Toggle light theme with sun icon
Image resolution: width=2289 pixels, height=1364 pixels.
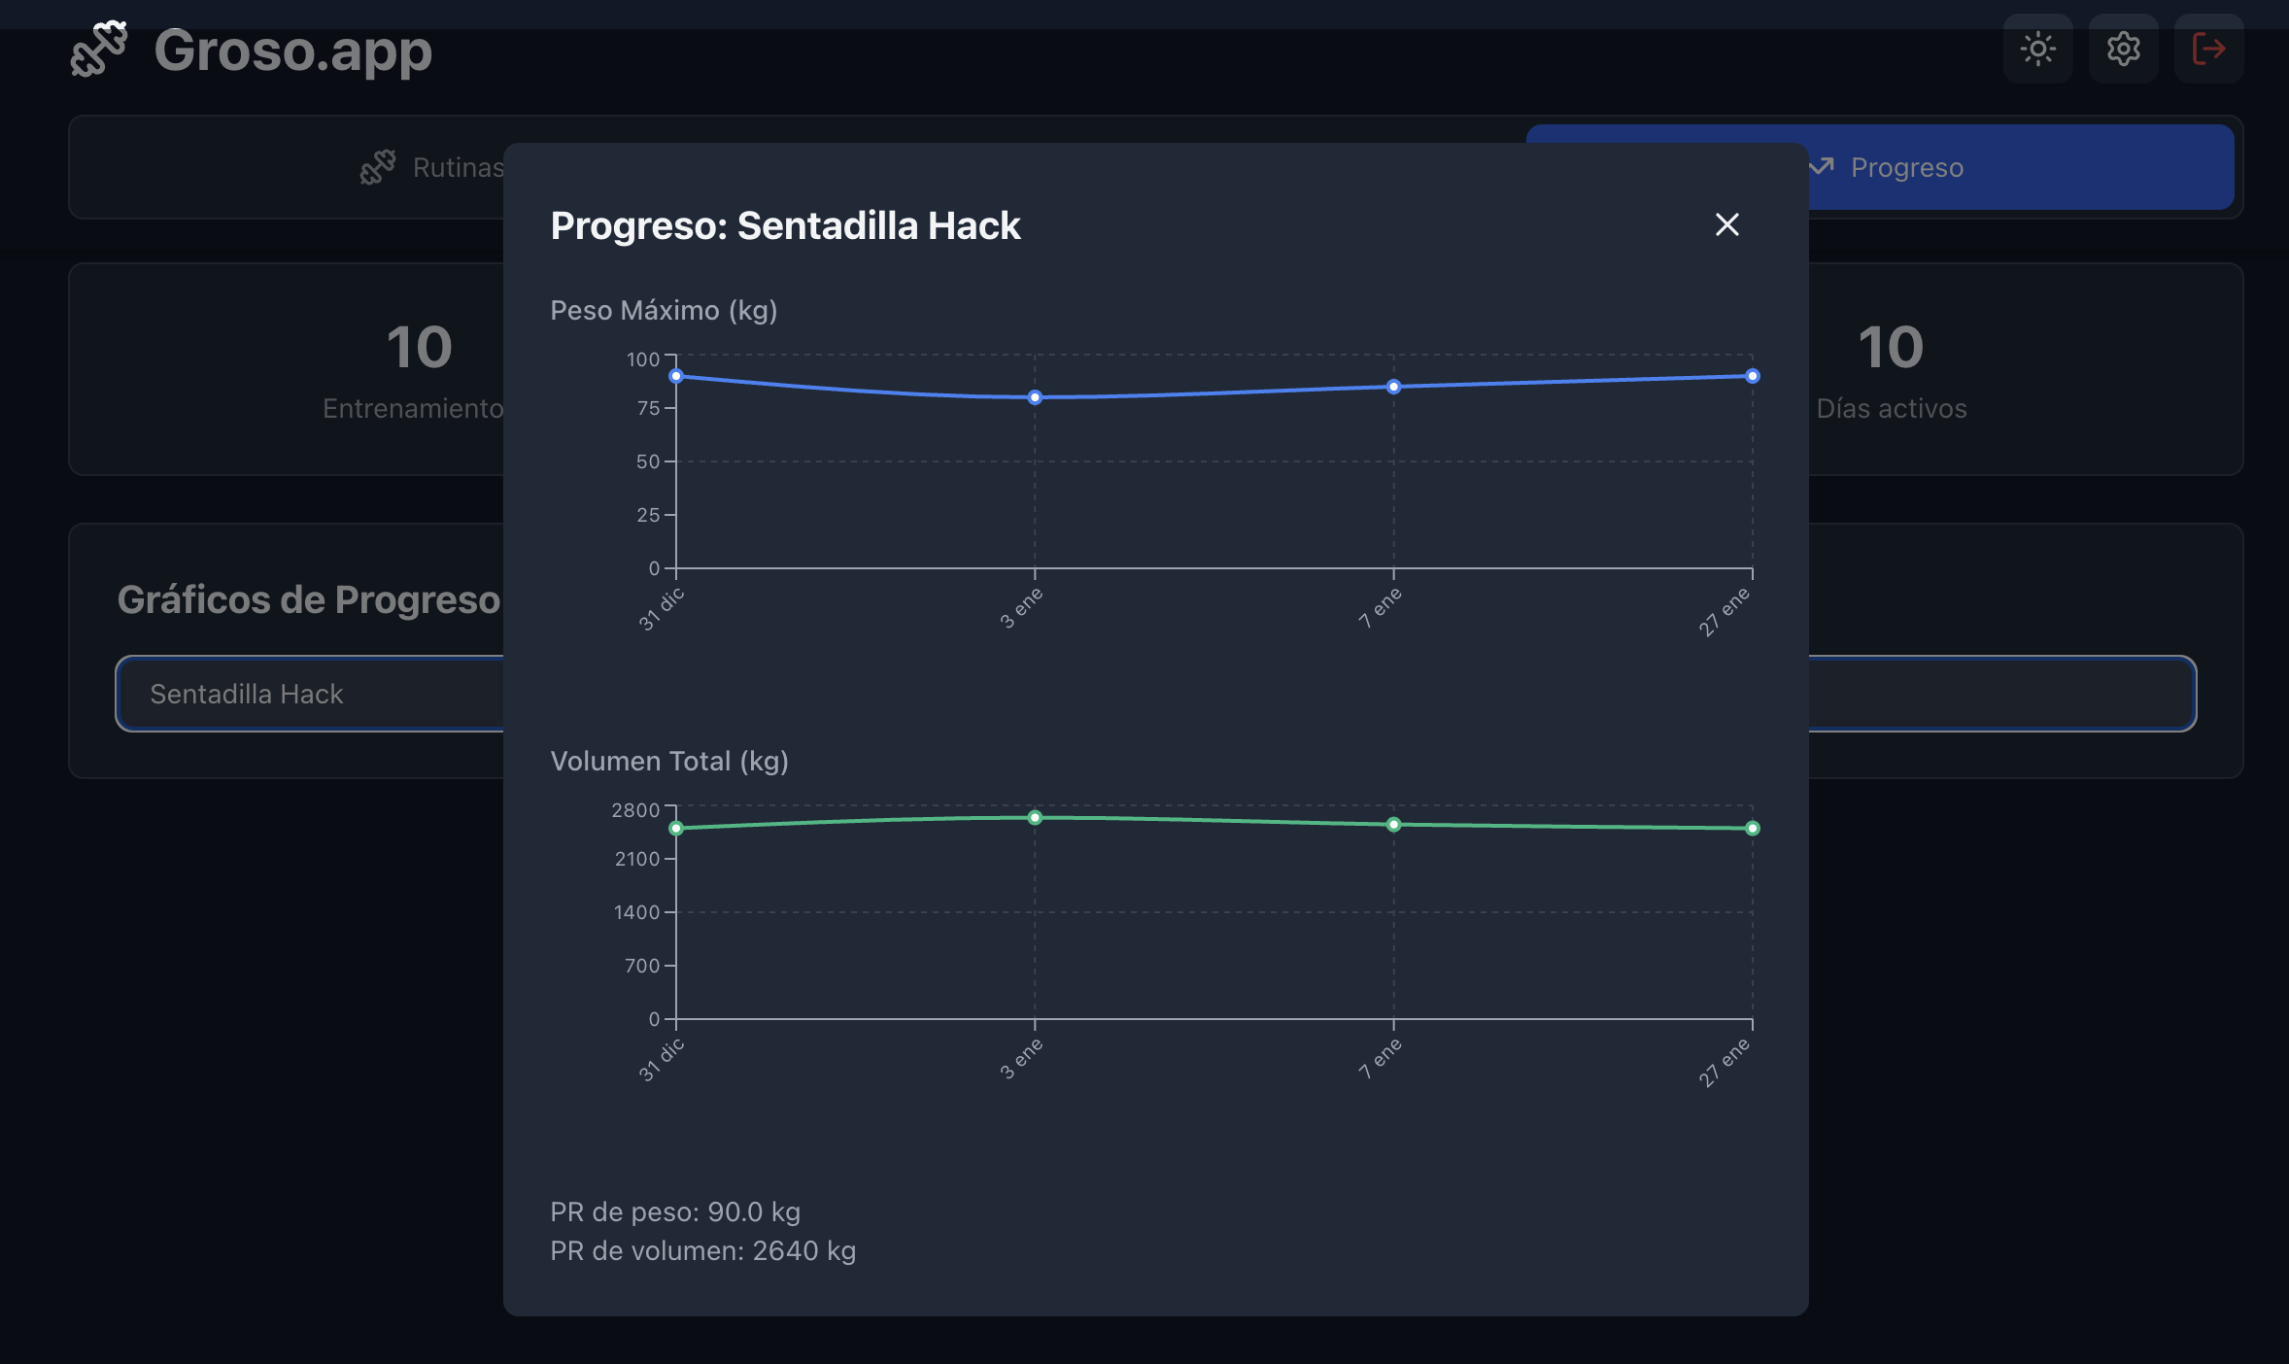(x=2037, y=49)
